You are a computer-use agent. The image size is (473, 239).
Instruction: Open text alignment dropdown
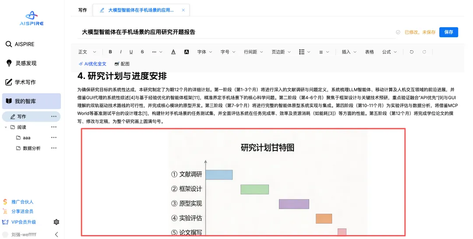tap(324, 52)
